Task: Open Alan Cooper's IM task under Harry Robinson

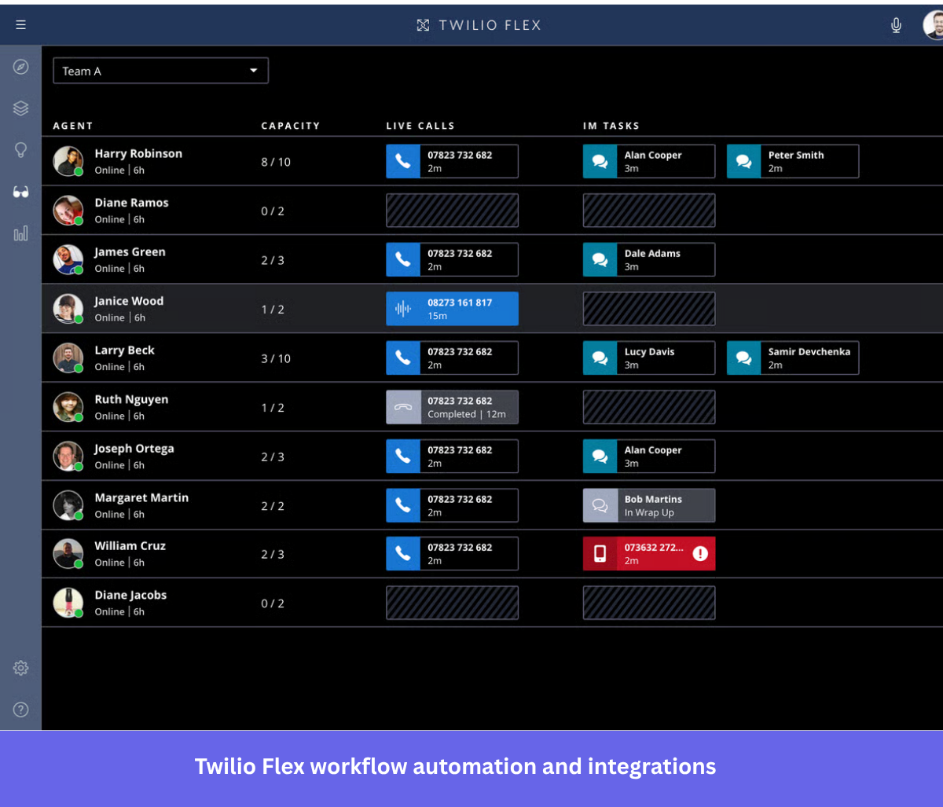Action: point(648,161)
